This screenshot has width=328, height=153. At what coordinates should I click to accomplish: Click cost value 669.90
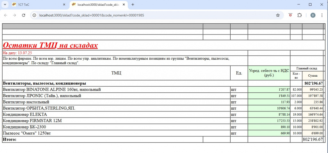(285, 133)
